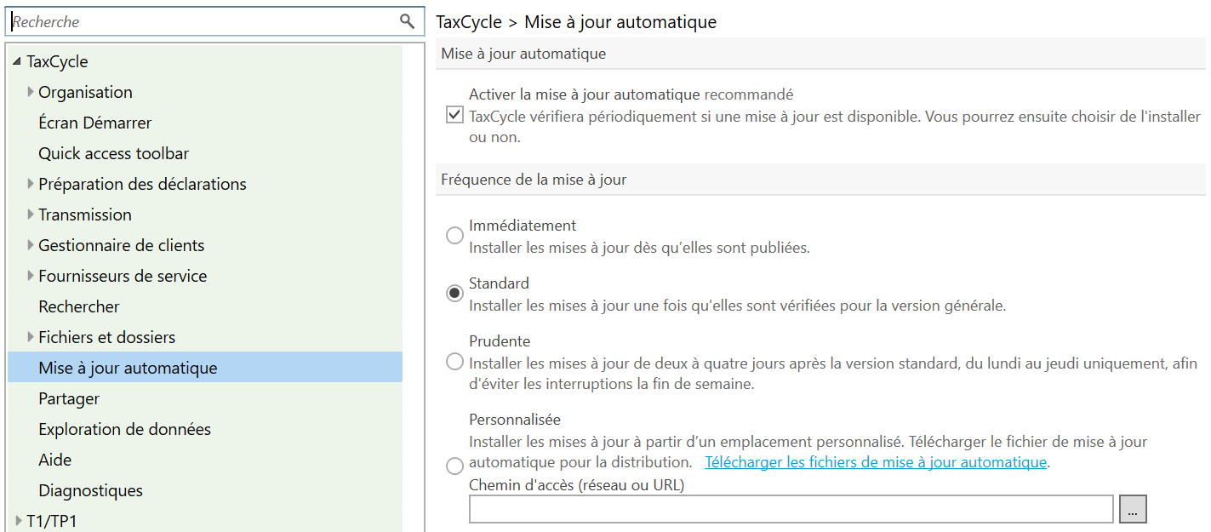Open the Partager settings page
1211x532 pixels.
[69, 398]
